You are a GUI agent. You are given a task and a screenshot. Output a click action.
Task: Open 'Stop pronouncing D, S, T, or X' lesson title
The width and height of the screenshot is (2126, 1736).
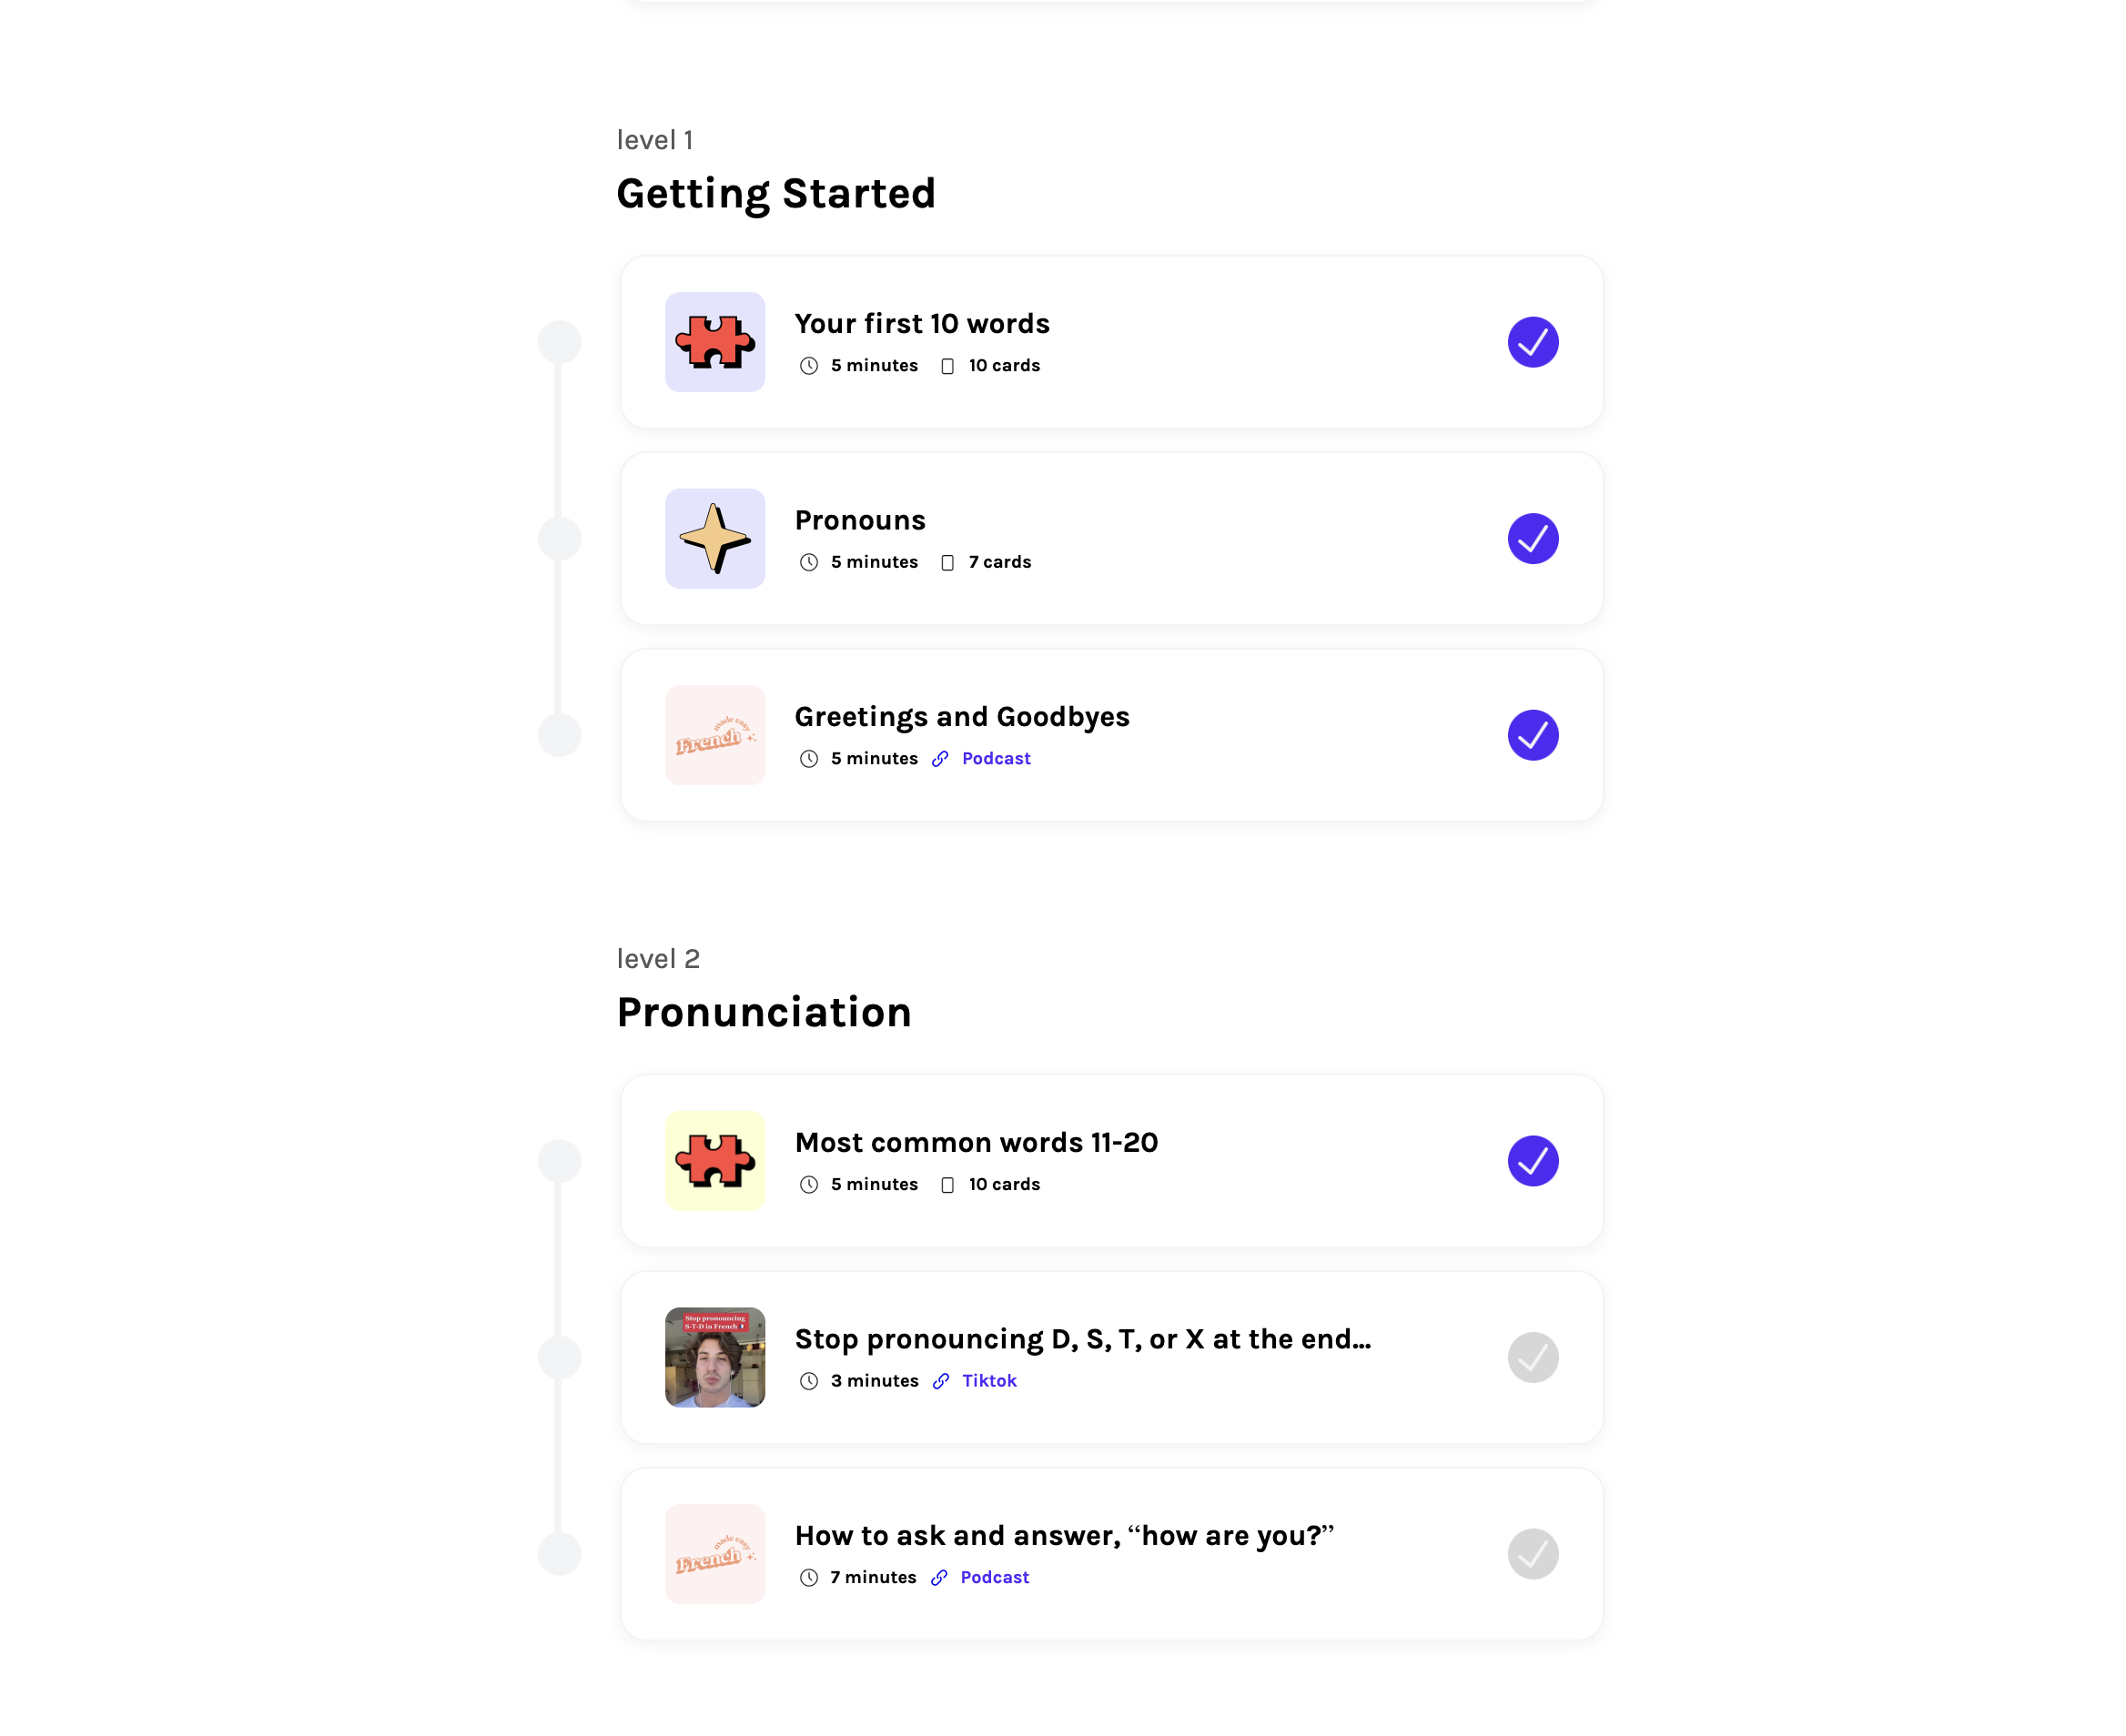(1083, 1339)
